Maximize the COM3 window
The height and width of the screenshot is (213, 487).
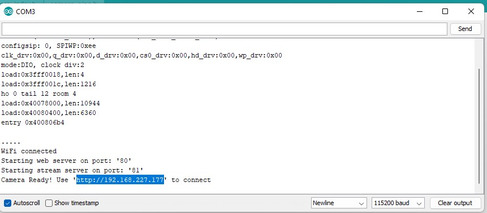(445, 11)
